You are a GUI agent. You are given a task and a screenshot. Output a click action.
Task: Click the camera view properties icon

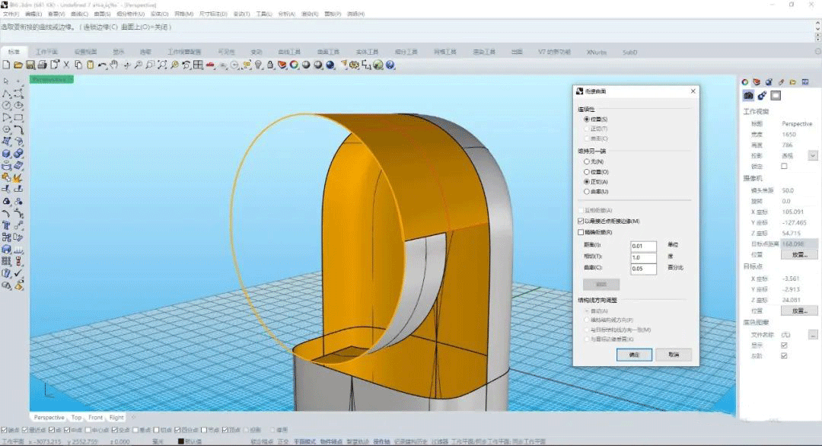tap(748, 96)
